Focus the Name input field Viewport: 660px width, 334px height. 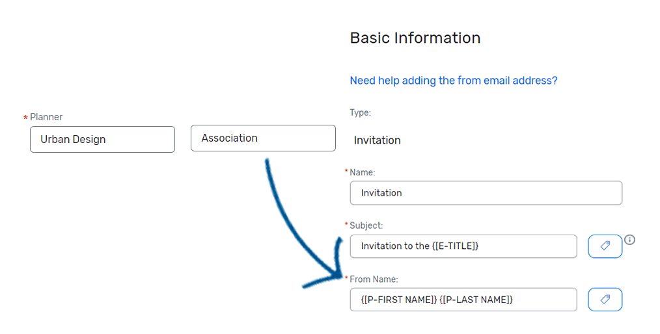coord(486,193)
